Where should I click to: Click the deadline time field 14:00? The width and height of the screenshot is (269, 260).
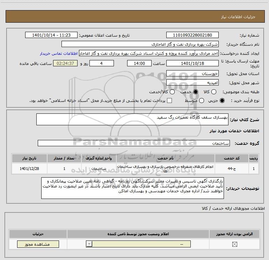tap(139, 63)
